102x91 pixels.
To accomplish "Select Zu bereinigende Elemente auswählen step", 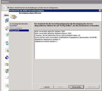I will 19,25.
